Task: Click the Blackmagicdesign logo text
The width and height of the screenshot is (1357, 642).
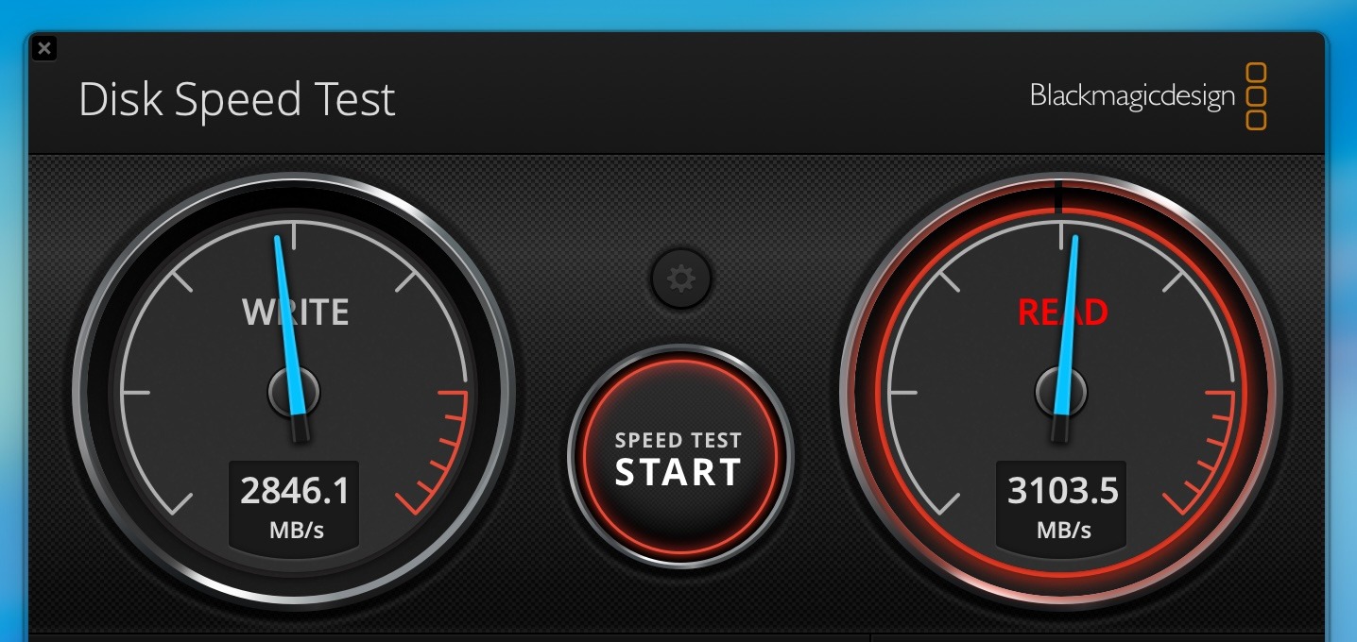Action: (x=1132, y=95)
